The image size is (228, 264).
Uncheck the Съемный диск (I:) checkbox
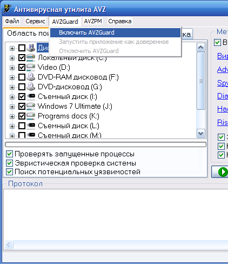click(22, 97)
